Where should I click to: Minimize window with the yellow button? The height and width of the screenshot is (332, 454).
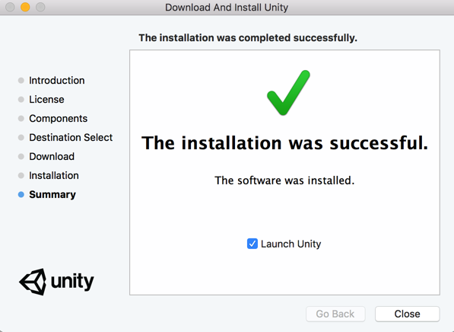click(25, 7)
